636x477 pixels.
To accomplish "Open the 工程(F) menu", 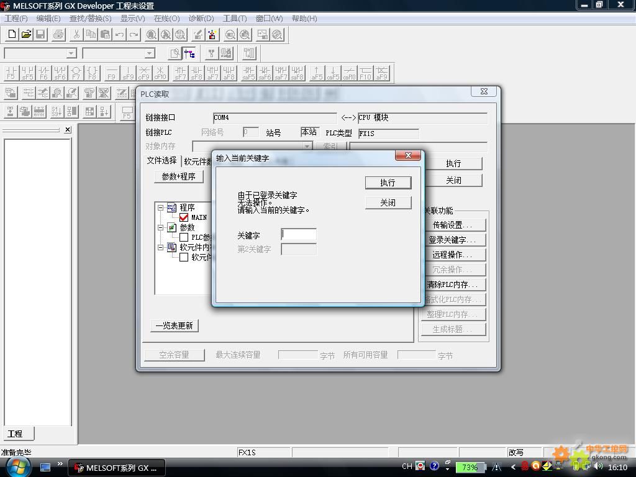I will click(x=16, y=18).
